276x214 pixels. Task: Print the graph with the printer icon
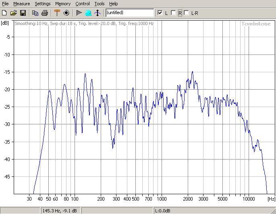point(45,13)
